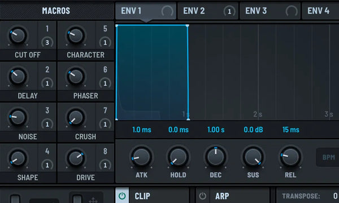Click the envelope attack start node top left

117,26
